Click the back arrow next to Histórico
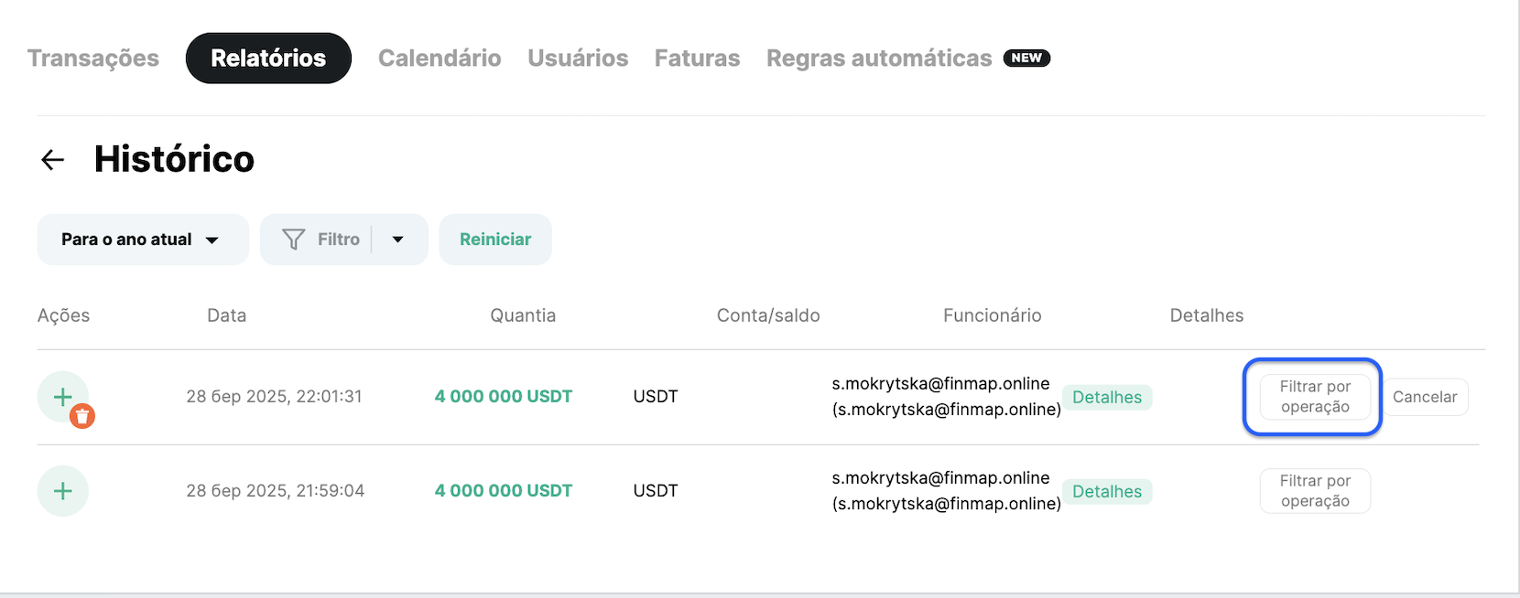The height and width of the screenshot is (598, 1520). tap(53, 160)
